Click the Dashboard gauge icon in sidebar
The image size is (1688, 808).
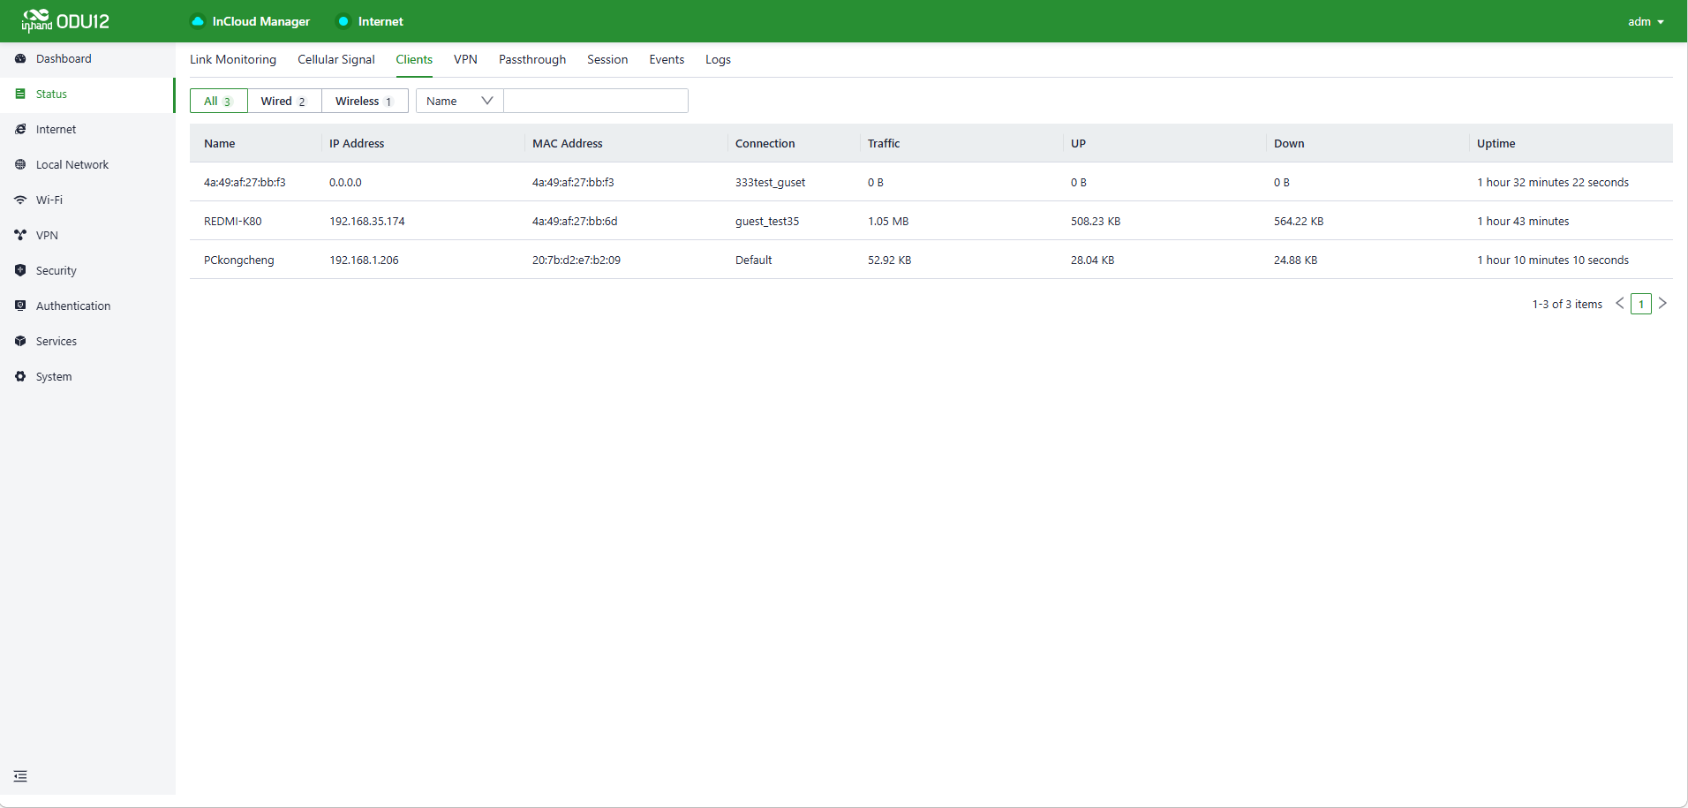(20, 59)
